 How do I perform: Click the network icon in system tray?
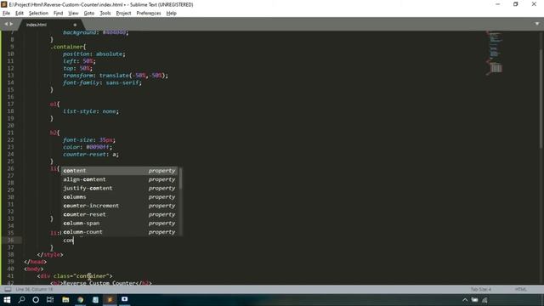click(485, 300)
